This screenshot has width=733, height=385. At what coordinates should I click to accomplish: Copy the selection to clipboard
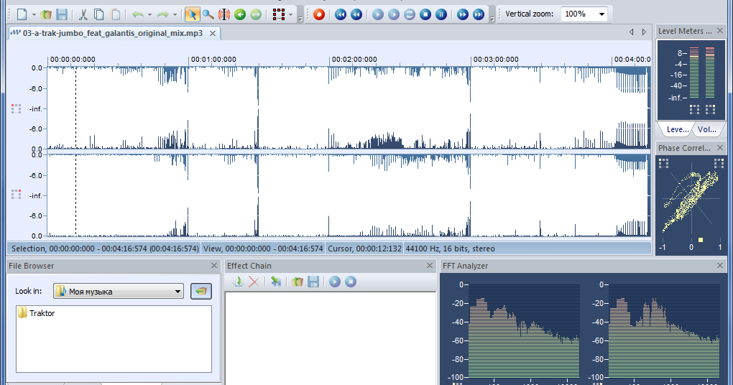99,14
